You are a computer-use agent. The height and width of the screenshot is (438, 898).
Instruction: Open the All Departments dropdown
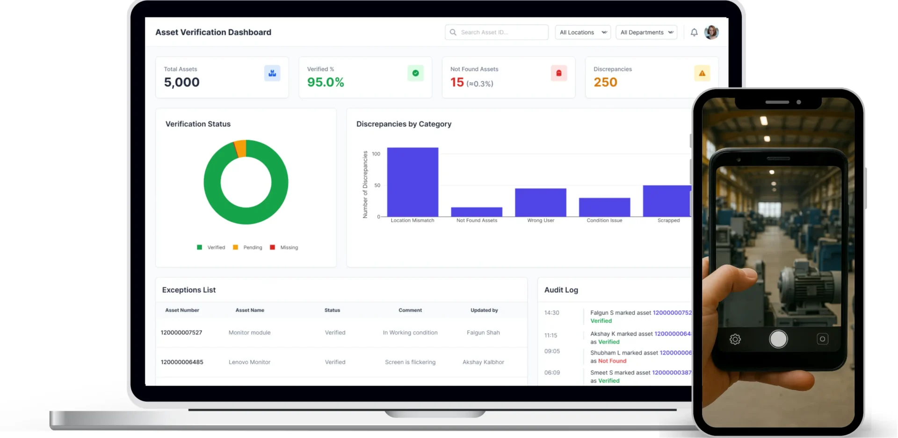pos(646,32)
